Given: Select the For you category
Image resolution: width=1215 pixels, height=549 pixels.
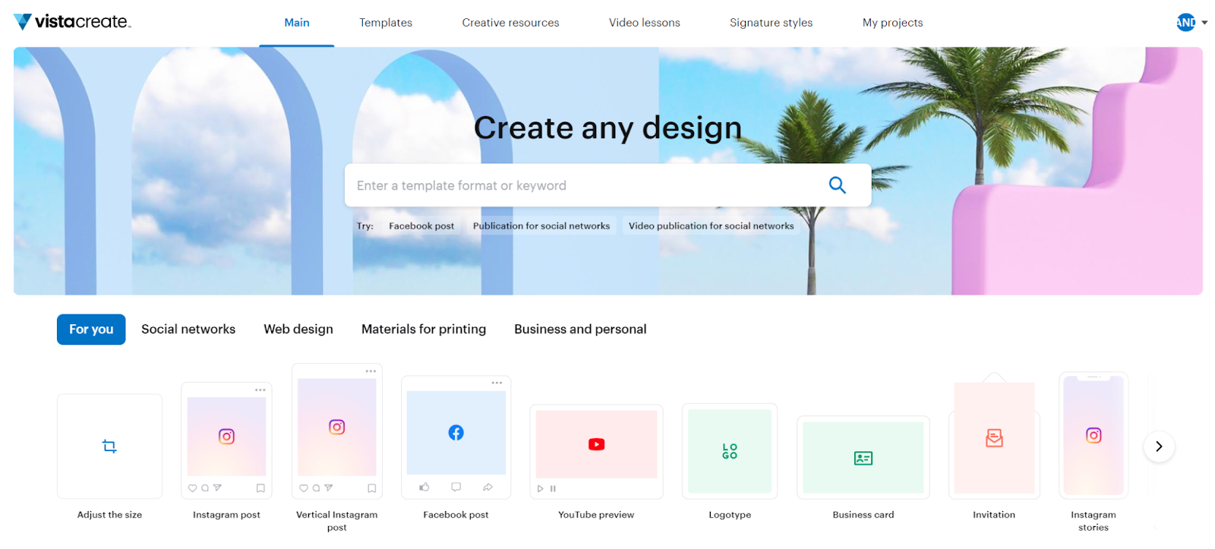Looking at the screenshot, I should pos(91,330).
